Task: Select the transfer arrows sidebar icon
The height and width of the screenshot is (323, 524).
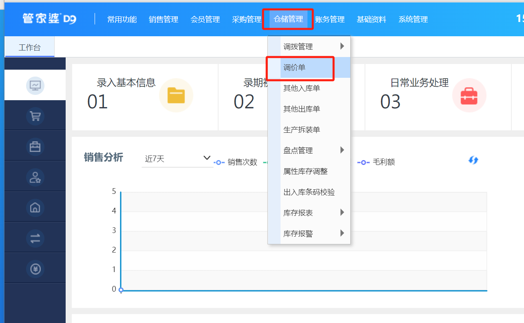Action: click(x=35, y=238)
